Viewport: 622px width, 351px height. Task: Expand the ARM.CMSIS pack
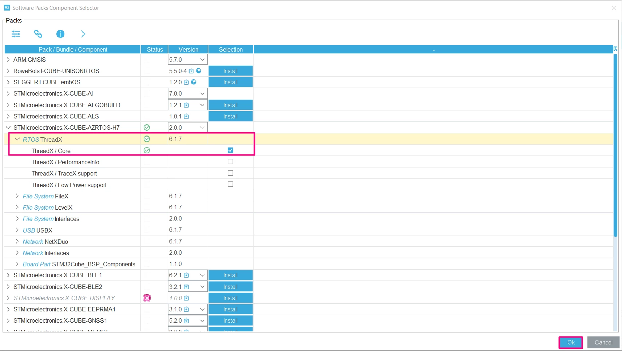[8, 59]
